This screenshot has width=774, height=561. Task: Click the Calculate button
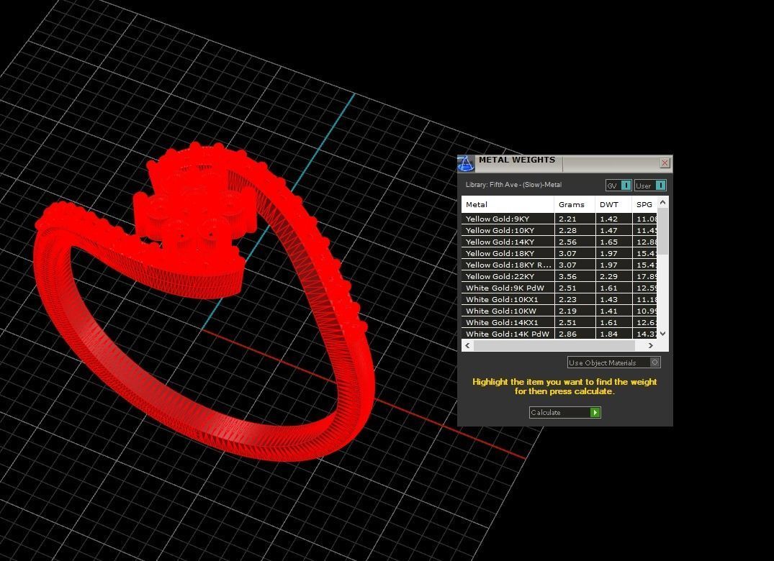point(564,412)
